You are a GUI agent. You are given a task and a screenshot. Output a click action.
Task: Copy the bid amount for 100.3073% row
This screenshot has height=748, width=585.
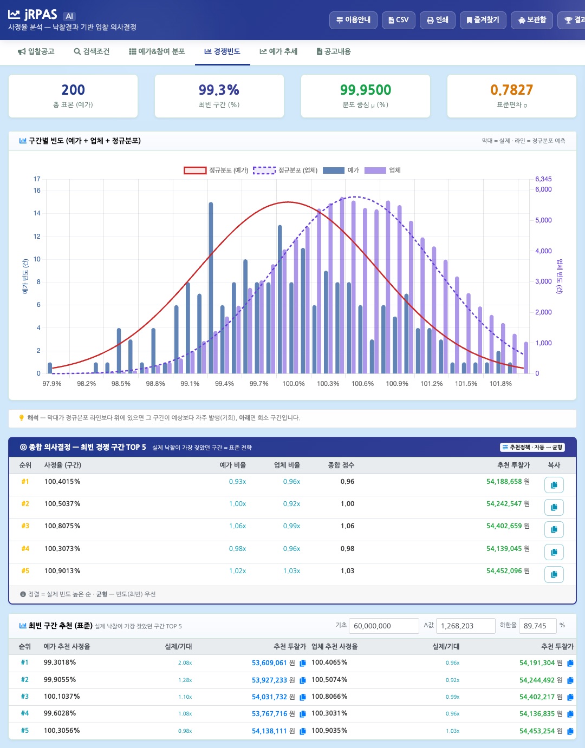[x=554, y=552]
